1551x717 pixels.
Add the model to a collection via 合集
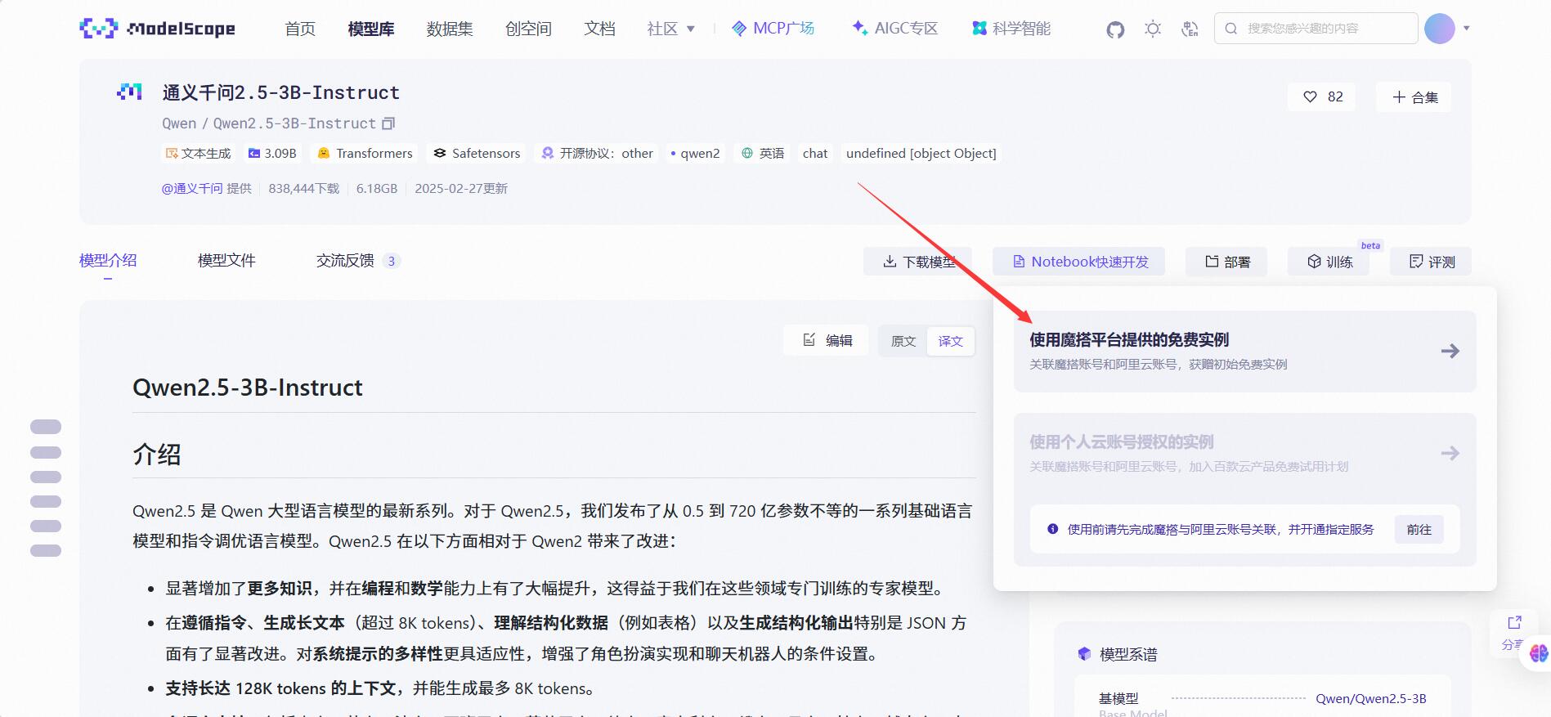pyautogui.click(x=1414, y=96)
